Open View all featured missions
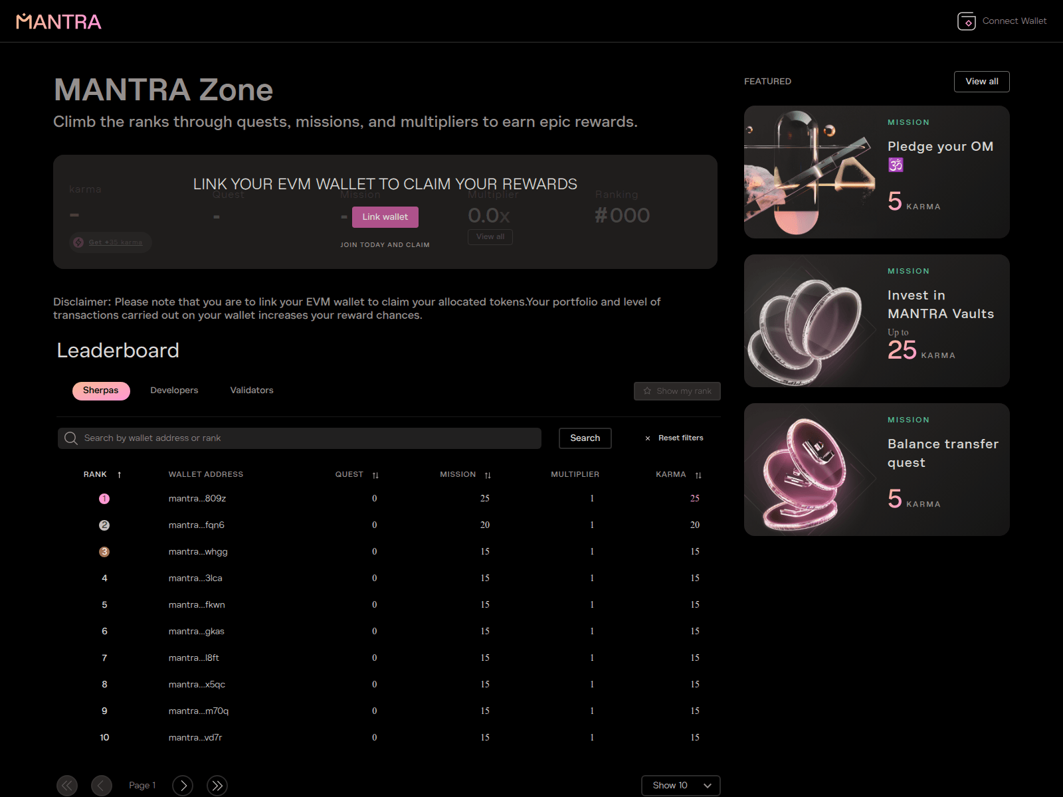Screen dimensions: 1063x797 click(981, 81)
